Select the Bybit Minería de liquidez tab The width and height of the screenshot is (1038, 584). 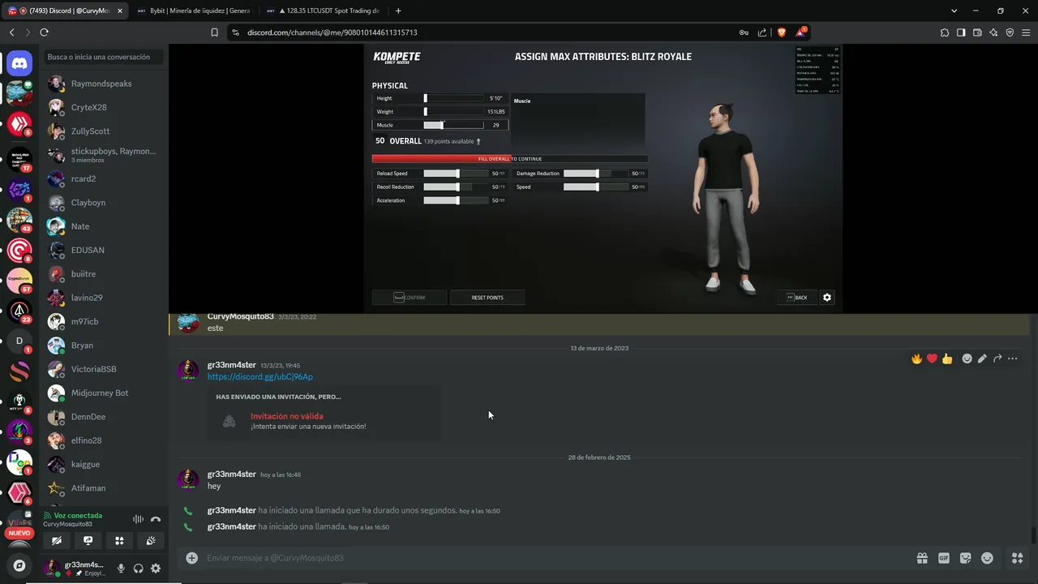coord(195,11)
